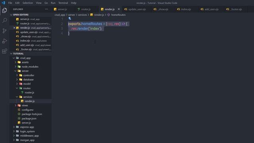Select server.js in Open Editors
Image resolution: width=254 pixels, height=143 pixels.
[x=31, y=19]
